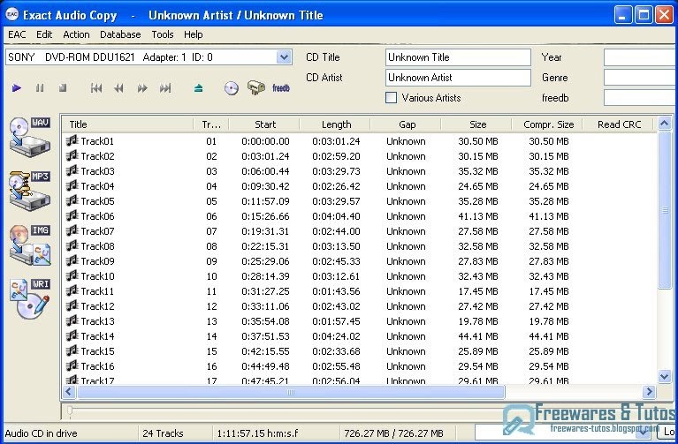This screenshot has height=444, width=678.
Task: Click the mailbox submit icon
Action: point(256,88)
